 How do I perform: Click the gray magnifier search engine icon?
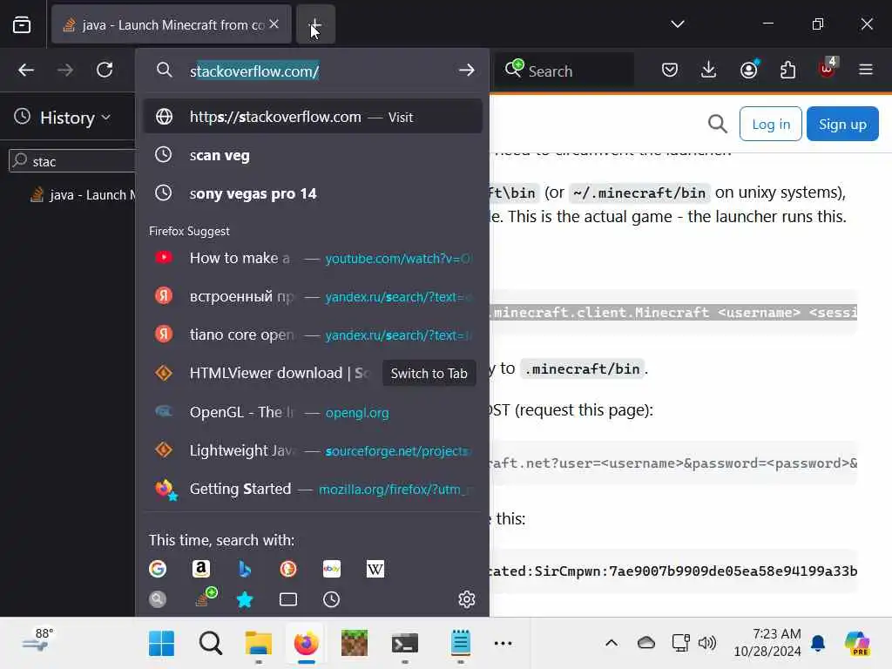point(158,599)
